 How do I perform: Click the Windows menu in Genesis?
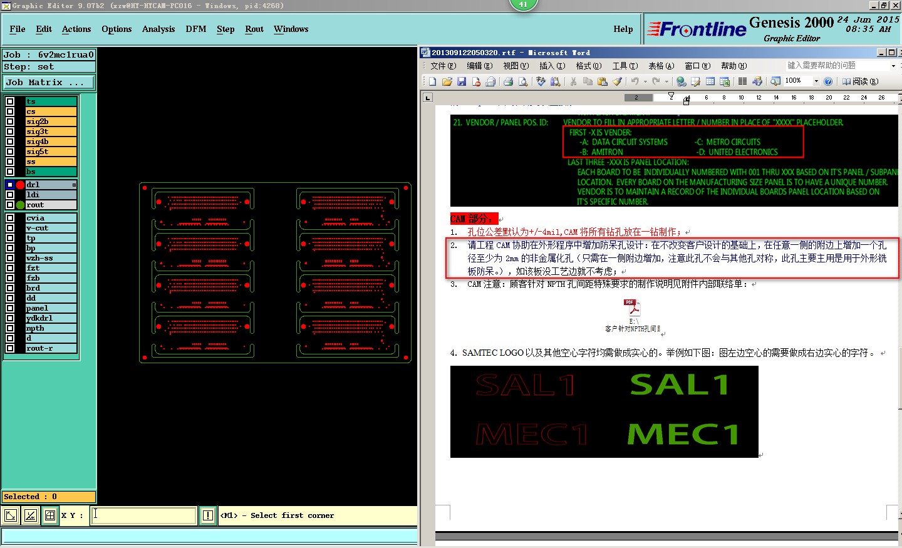291,29
